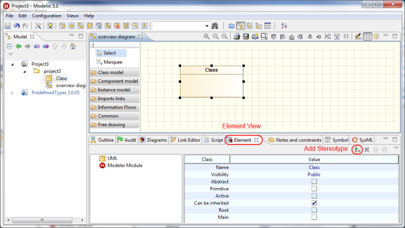Viewport: 405px width, 228px height.
Task: Click the blue folder toolbar icon
Action: (x=231, y=26)
